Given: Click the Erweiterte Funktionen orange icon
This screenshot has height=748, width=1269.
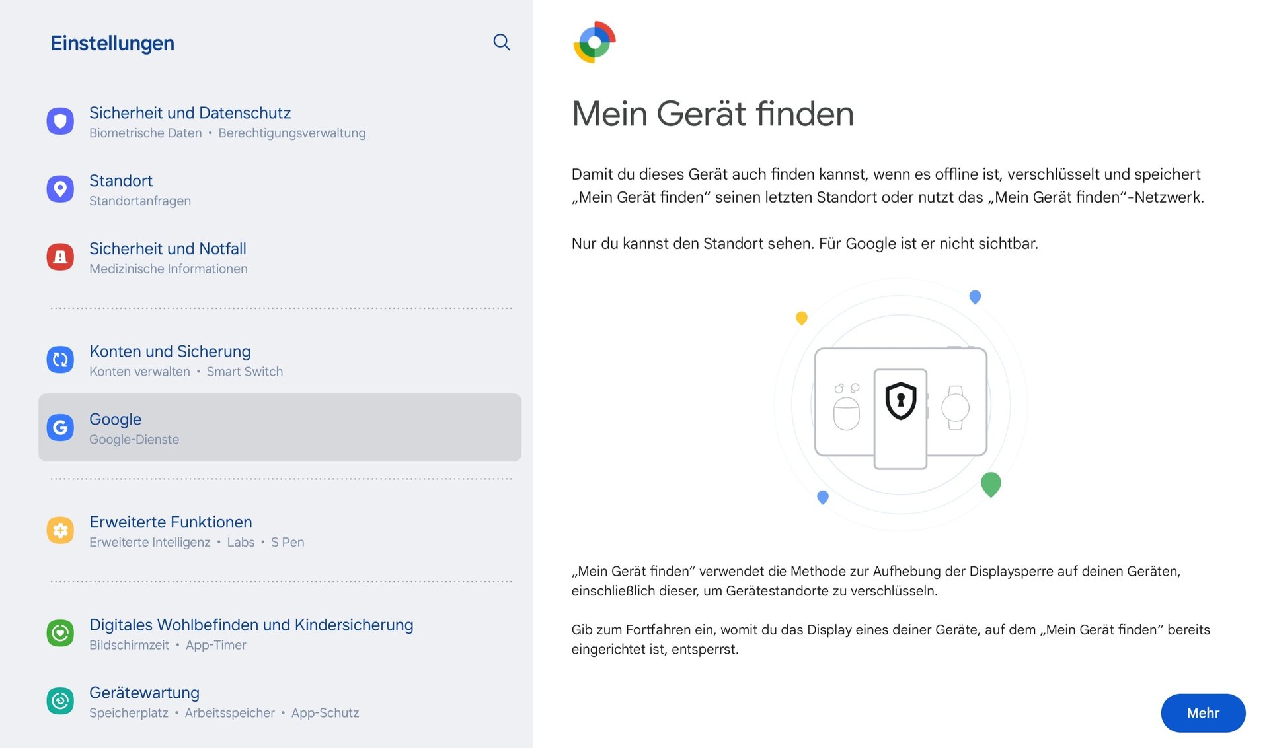Looking at the screenshot, I should point(60,530).
